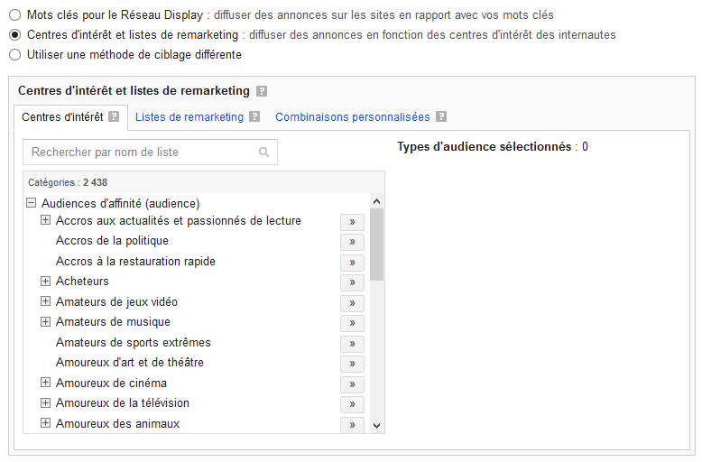Expand Amateurs de jeux vidéo category
This screenshot has width=702, height=462.
click(x=45, y=300)
